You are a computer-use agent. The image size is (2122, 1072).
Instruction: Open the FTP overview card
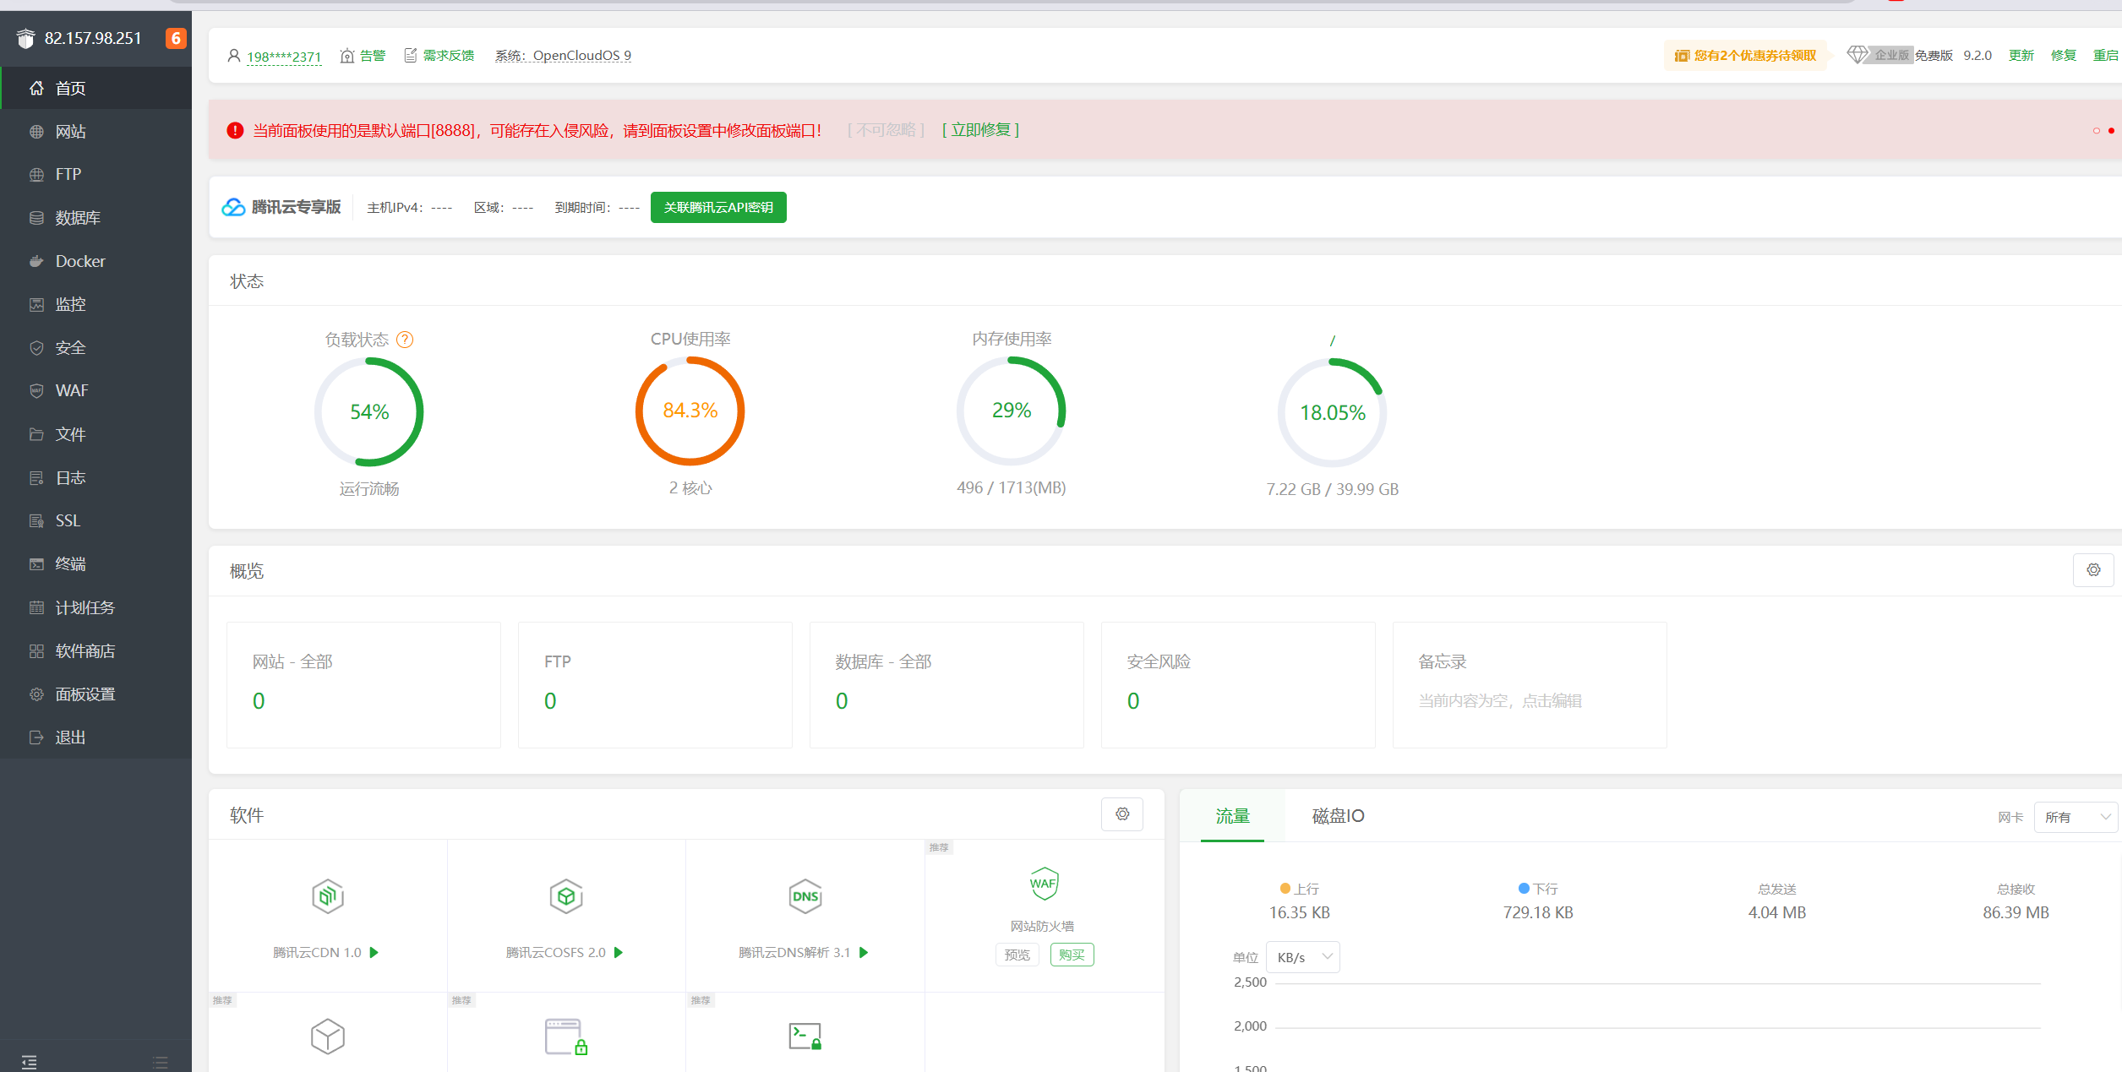(x=655, y=685)
